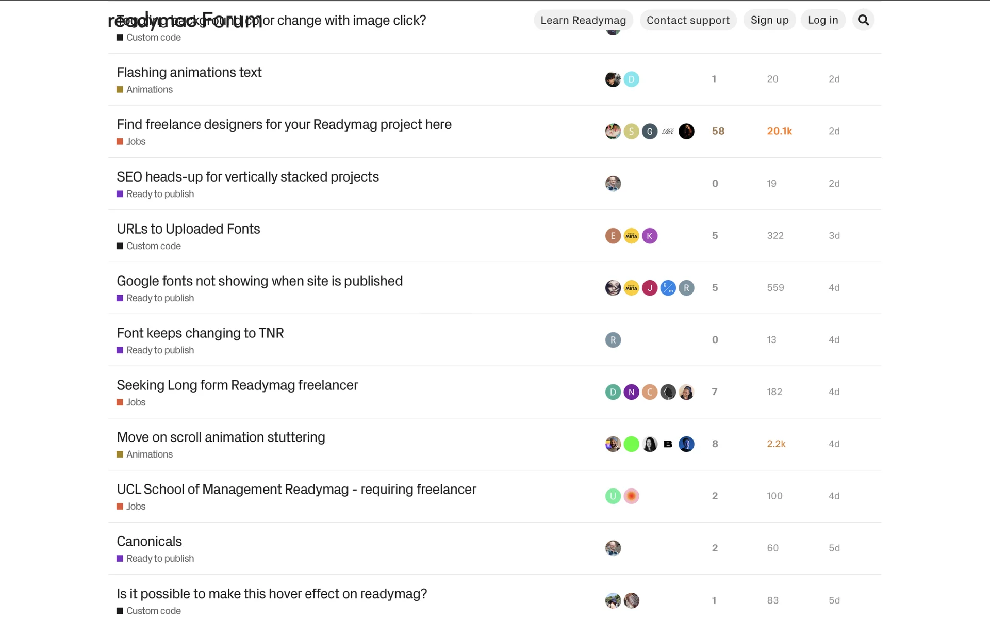Click the 'D' avatar on Flashing animations text
This screenshot has height=619, width=990.
point(631,79)
